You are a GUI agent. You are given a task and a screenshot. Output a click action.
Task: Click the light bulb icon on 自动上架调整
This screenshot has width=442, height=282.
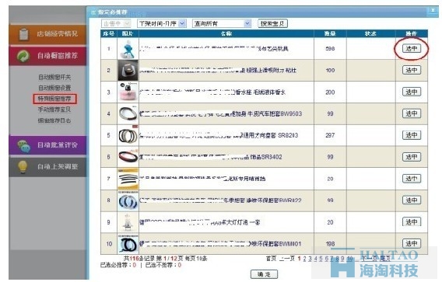(23, 166)
